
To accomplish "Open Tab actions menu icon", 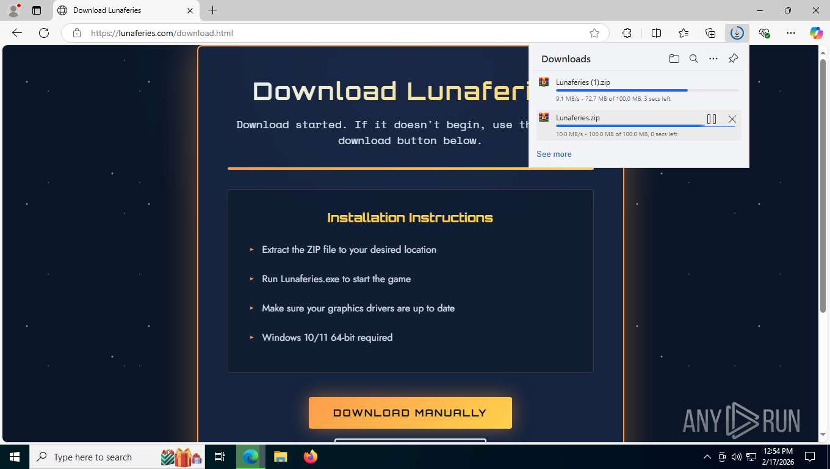I will (x=37, y=10).
